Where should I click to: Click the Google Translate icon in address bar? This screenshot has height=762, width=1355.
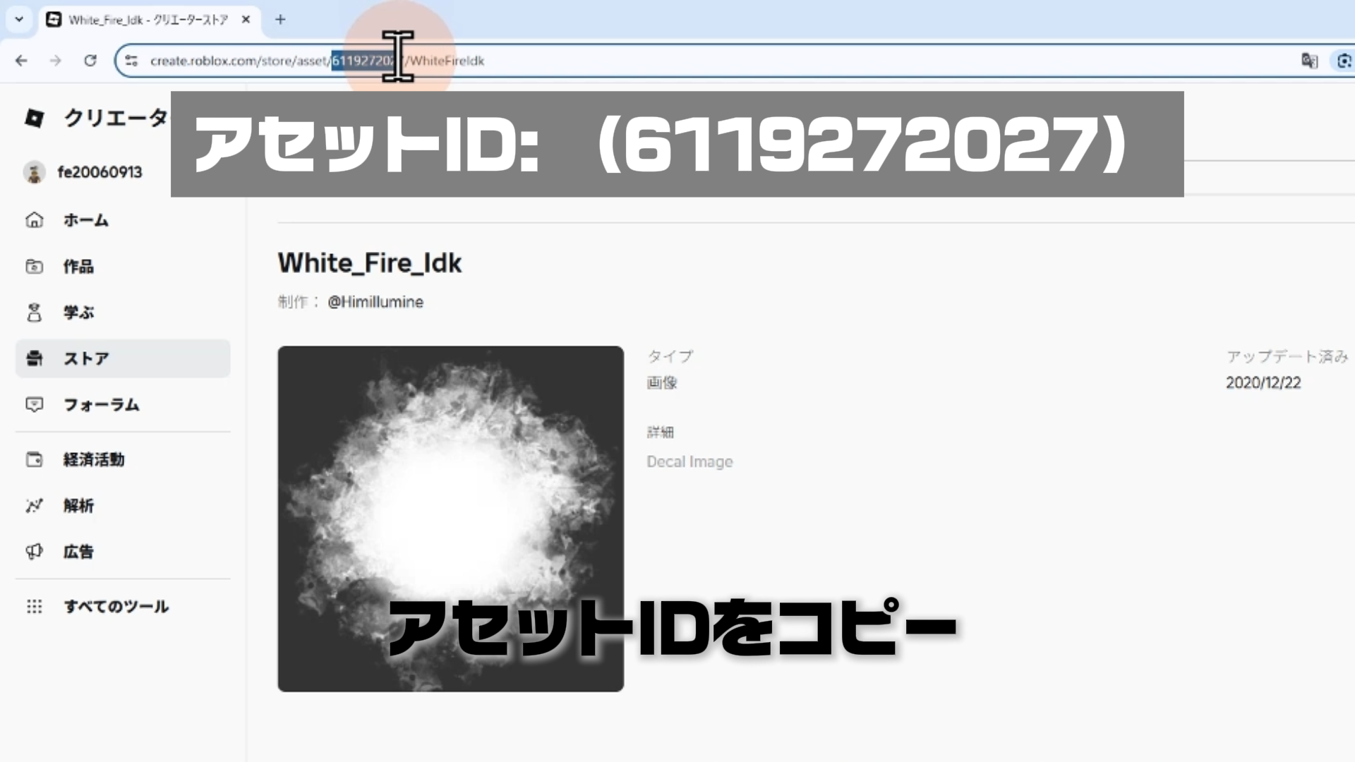point(1309,61)
